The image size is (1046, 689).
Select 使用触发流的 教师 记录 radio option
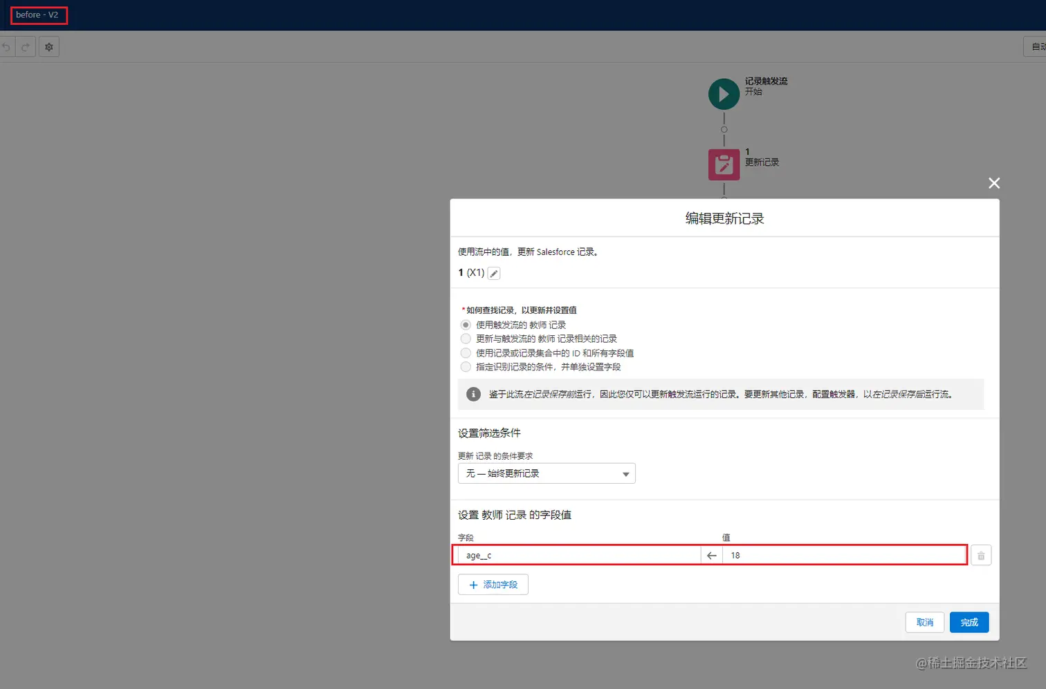click(x=466, y=325)
